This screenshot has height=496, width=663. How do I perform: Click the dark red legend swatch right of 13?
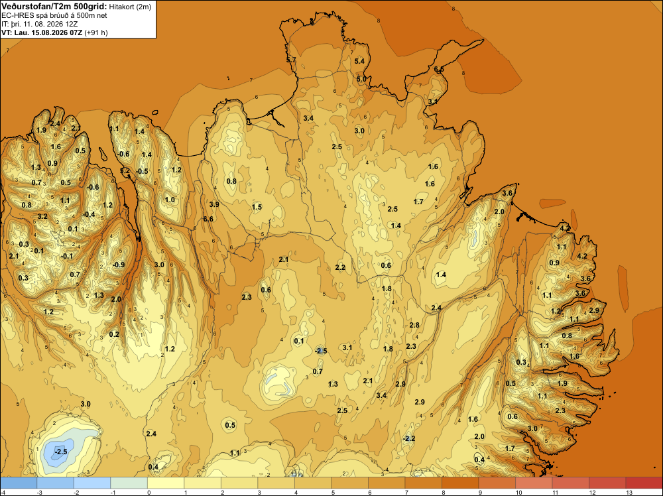point(644,483)
